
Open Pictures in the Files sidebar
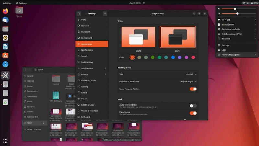[x=35, y=107]
